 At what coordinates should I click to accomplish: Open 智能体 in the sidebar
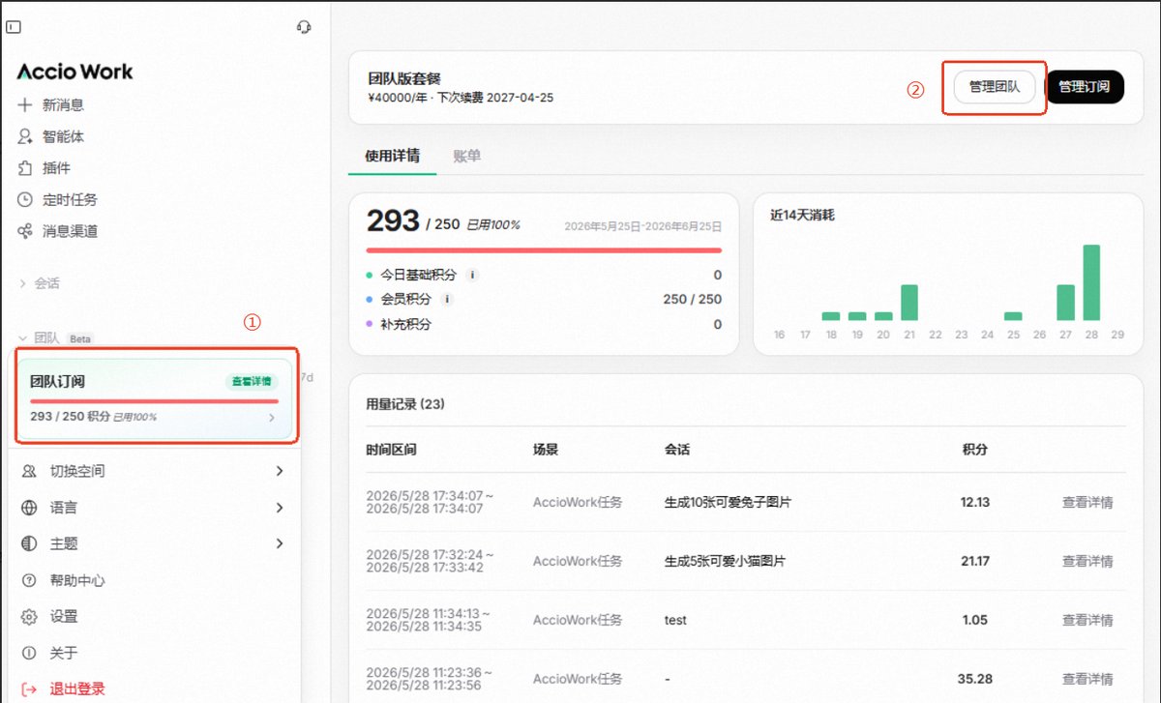click(63, 136)
